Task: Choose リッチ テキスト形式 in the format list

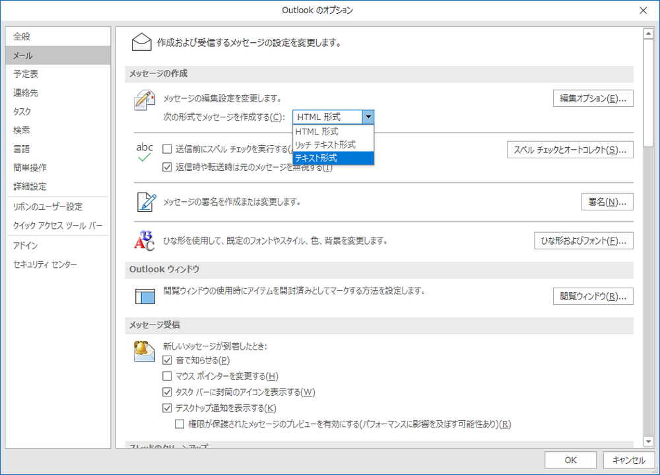Action: 333,144
